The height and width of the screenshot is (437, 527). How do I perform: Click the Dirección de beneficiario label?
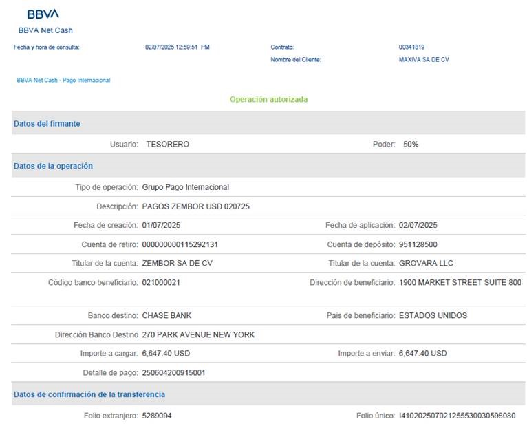[x=352, y=282]
